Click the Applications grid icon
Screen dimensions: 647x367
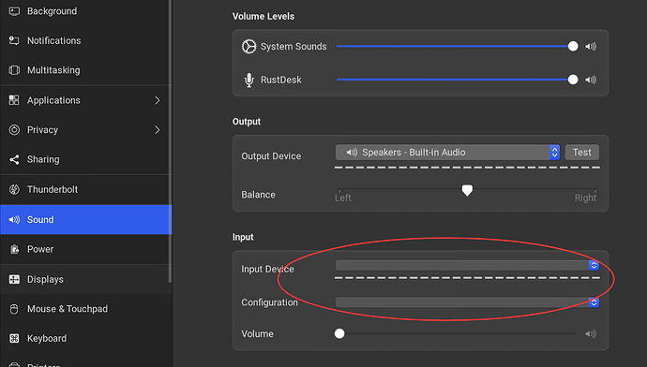(x=14, y=100)
